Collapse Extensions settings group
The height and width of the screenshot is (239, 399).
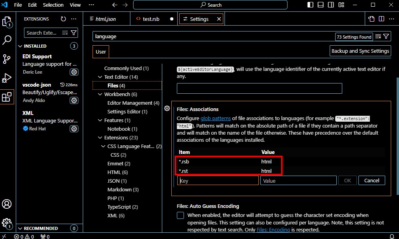pos(100,137)
